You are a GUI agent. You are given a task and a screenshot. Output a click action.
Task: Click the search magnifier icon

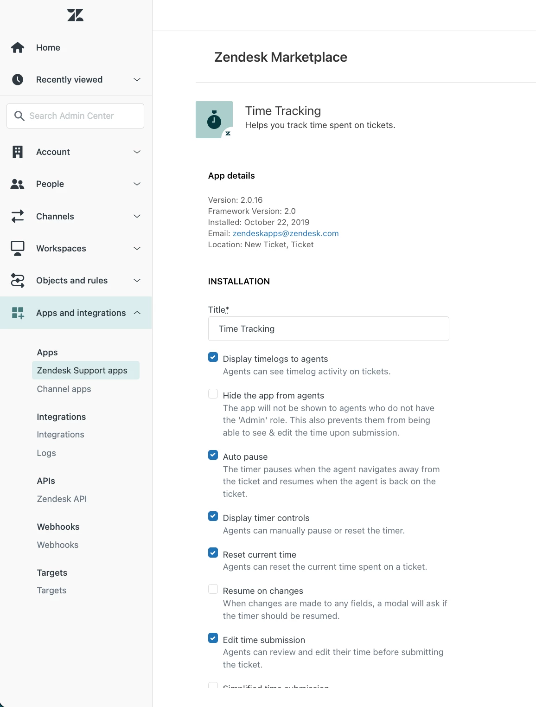pyautogui.click(x=19, y=116)
